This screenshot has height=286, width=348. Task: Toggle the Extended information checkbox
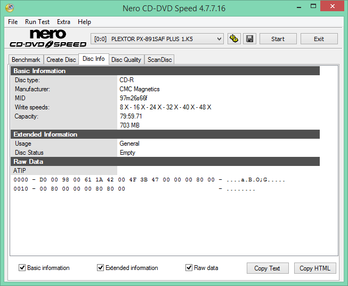100,267
